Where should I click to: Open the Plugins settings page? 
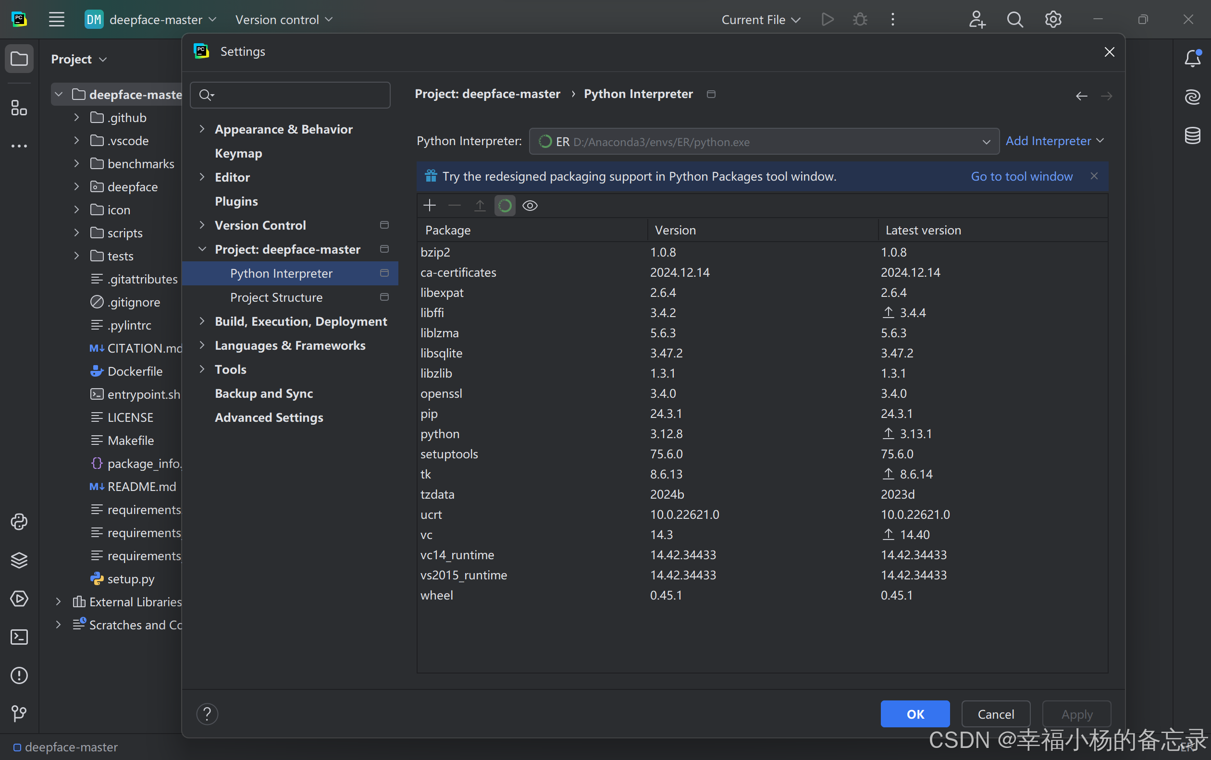tap(236, 201)
